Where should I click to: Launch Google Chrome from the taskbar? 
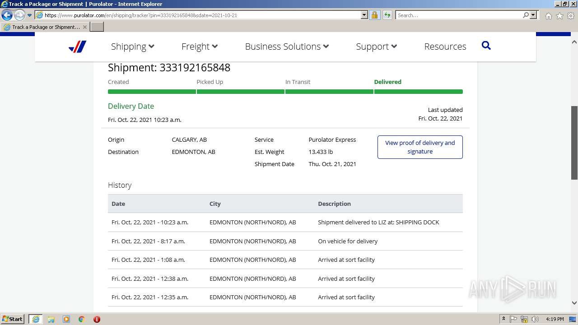(82, 319)
